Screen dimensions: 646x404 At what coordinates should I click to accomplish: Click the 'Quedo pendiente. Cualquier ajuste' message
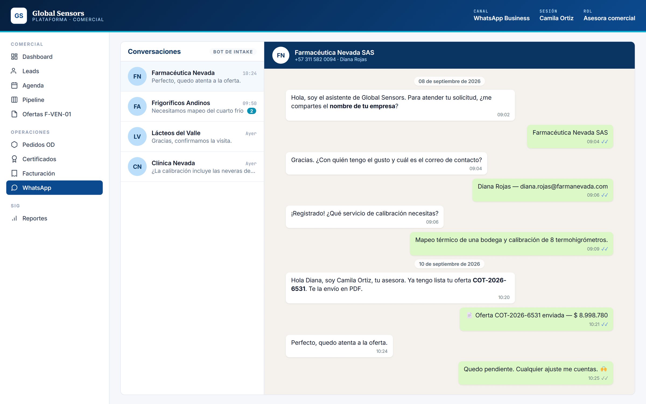pos(536,373)
